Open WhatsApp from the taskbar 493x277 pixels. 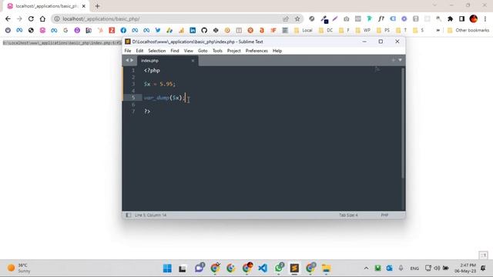point(279,269)
